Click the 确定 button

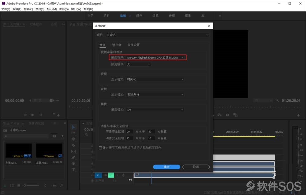coord(166,167)
